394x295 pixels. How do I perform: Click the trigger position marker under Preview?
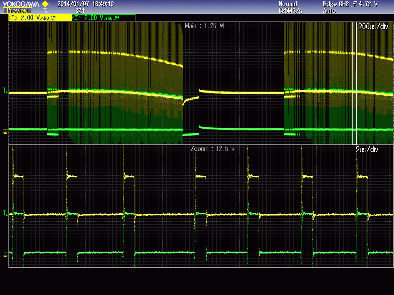point(45,11)
